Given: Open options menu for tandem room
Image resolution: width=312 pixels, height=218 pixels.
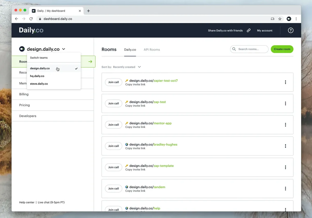Looking at the screenshot, I should pos(285,189).
